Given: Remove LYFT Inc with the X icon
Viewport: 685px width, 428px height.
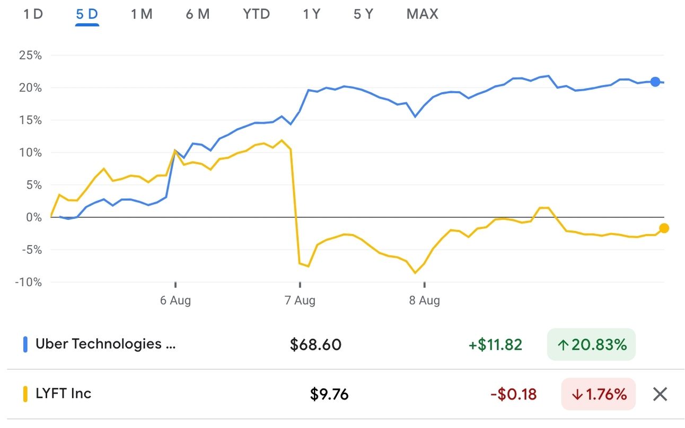Looking at the screenshot, I should [x=660, y=394].
